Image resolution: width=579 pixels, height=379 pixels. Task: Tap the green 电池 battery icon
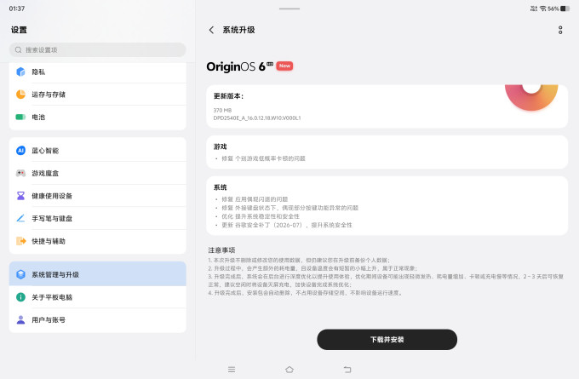[x=20, y=117]
